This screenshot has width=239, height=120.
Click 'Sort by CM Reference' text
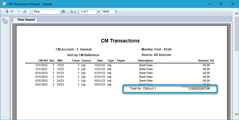tap(83, 55)
